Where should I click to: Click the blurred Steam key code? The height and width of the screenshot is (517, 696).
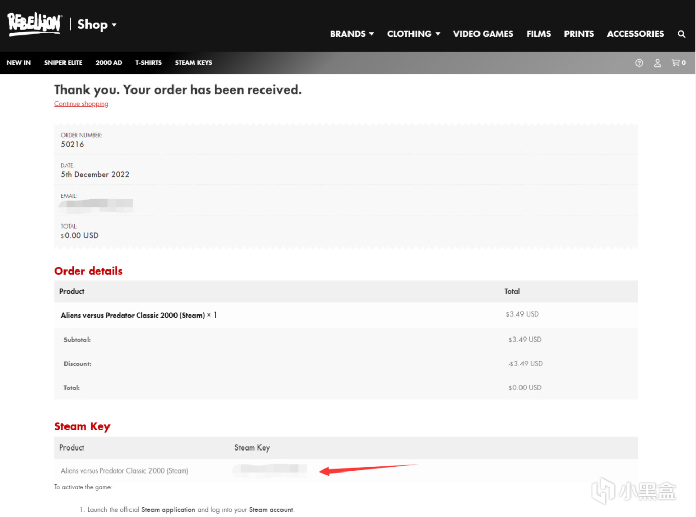(270, 470)
